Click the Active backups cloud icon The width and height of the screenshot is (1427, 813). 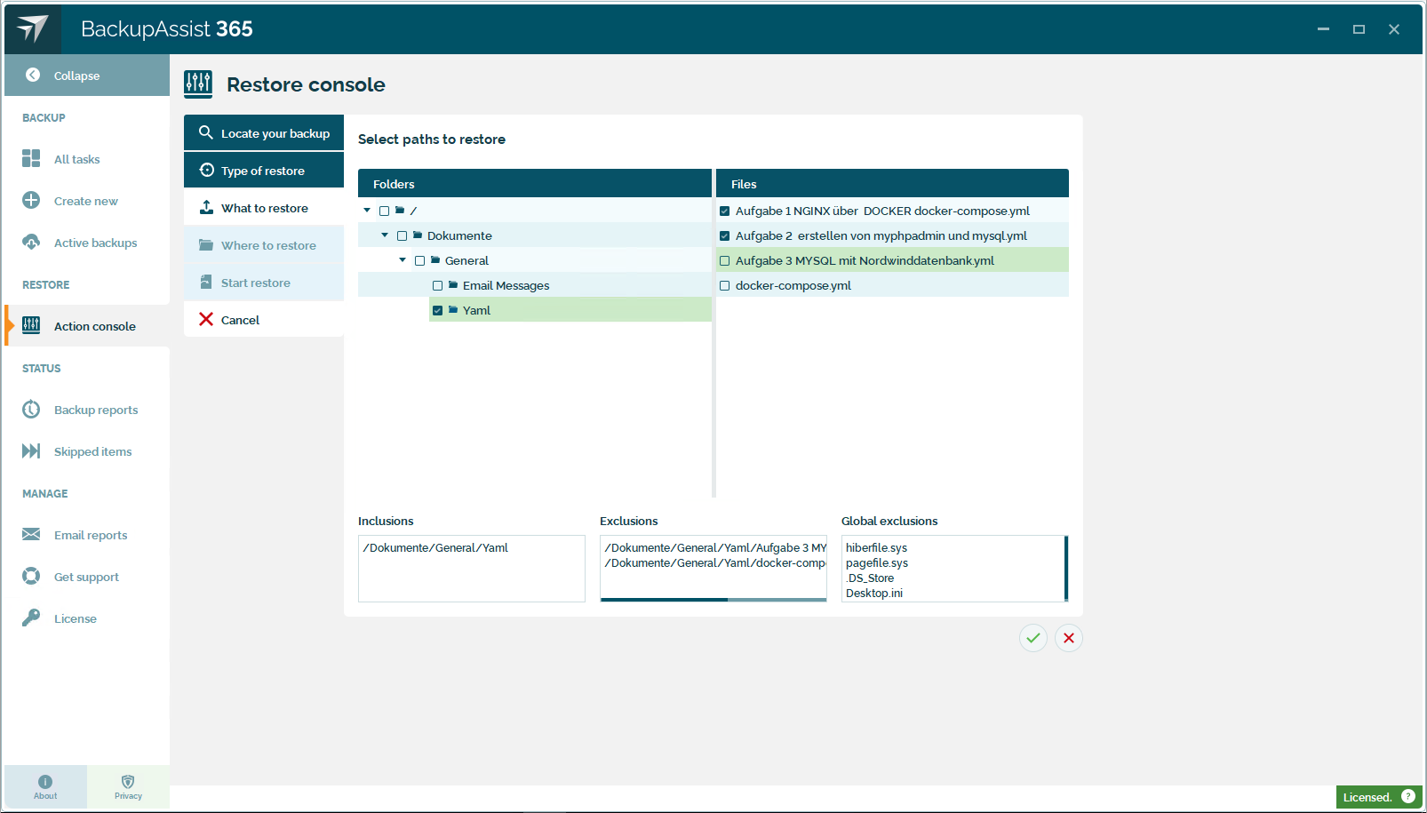pyautogui.click(x=31, y=242)
